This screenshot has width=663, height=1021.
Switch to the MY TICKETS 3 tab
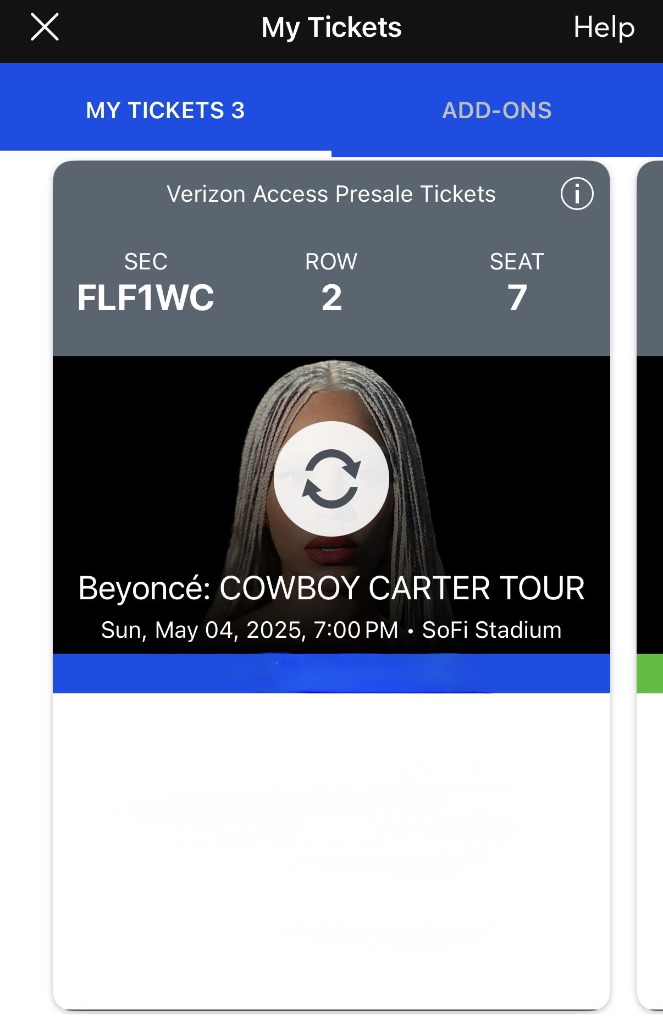[165, 111]
